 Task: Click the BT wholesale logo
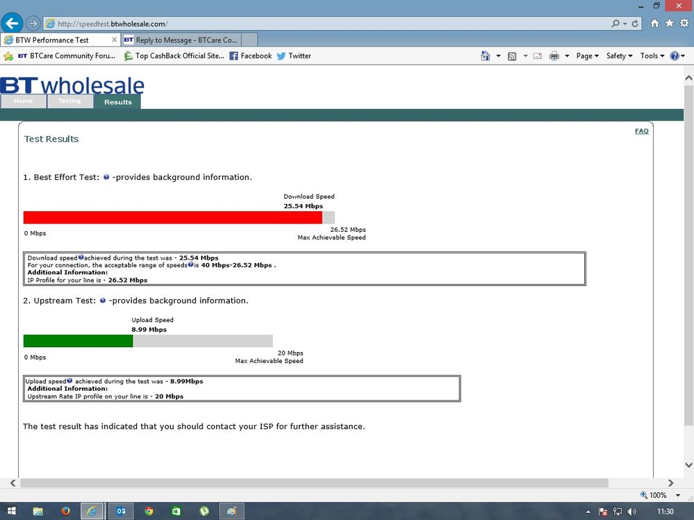[72, 85]
